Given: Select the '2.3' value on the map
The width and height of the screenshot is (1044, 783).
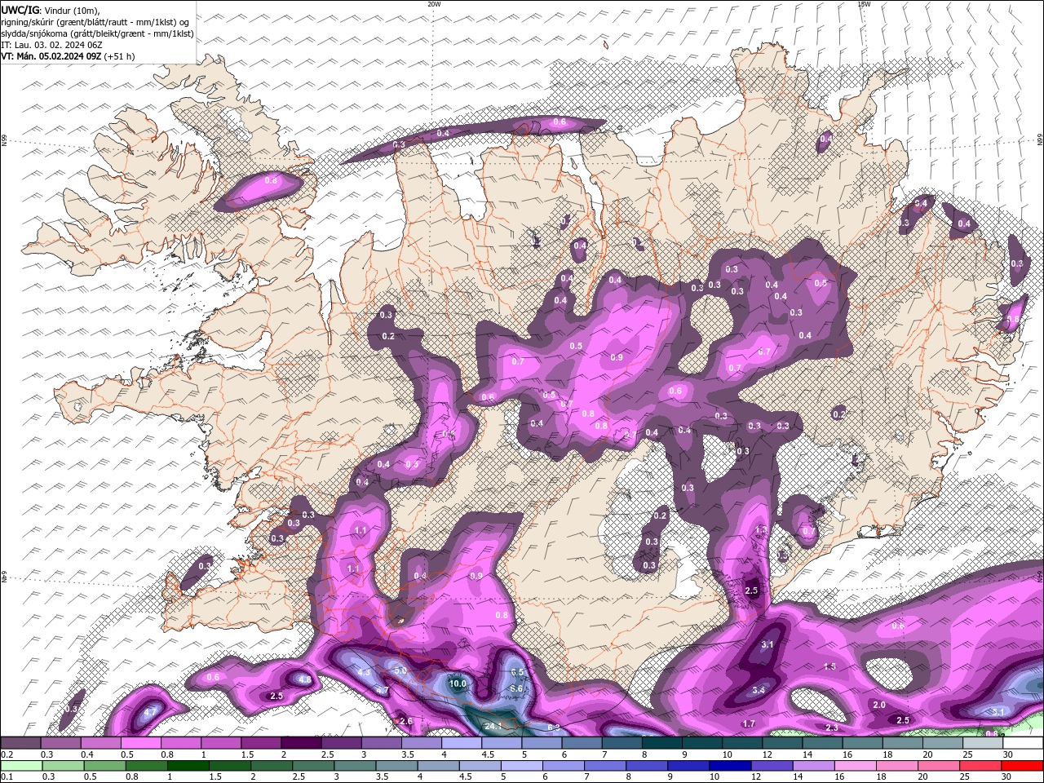Looking at the screenshot, I should (x=832, y=728).
